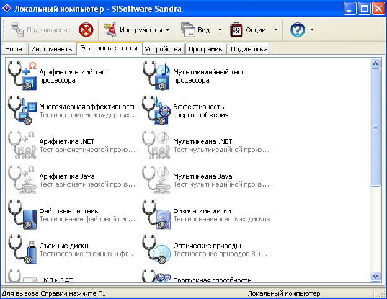387x299 pixels.
Task: Switch to the Инструменты tab
Action: pos(52,49)
